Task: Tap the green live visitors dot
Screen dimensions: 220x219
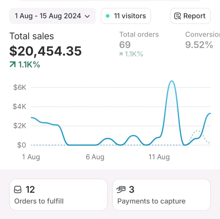Action: (x=108, y=16)
